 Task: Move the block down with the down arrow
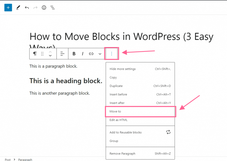tap(50, 56)
